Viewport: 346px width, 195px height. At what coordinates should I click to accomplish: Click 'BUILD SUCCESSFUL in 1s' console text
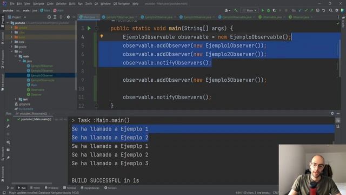pyautogui.click(x=105, y=180)
